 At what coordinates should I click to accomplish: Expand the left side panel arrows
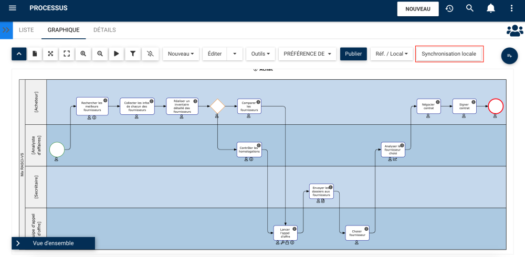[x=6, y=30]
